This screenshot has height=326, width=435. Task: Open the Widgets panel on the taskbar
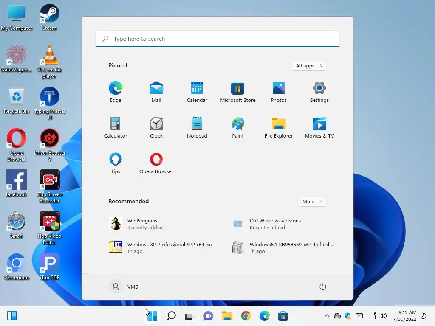click(11, 316)
